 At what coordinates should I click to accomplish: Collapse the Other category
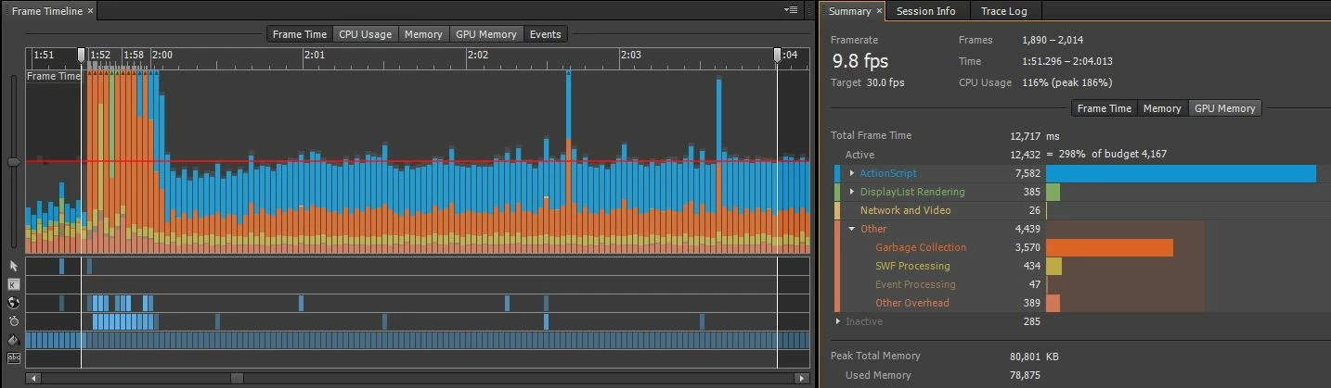point(852,229)
